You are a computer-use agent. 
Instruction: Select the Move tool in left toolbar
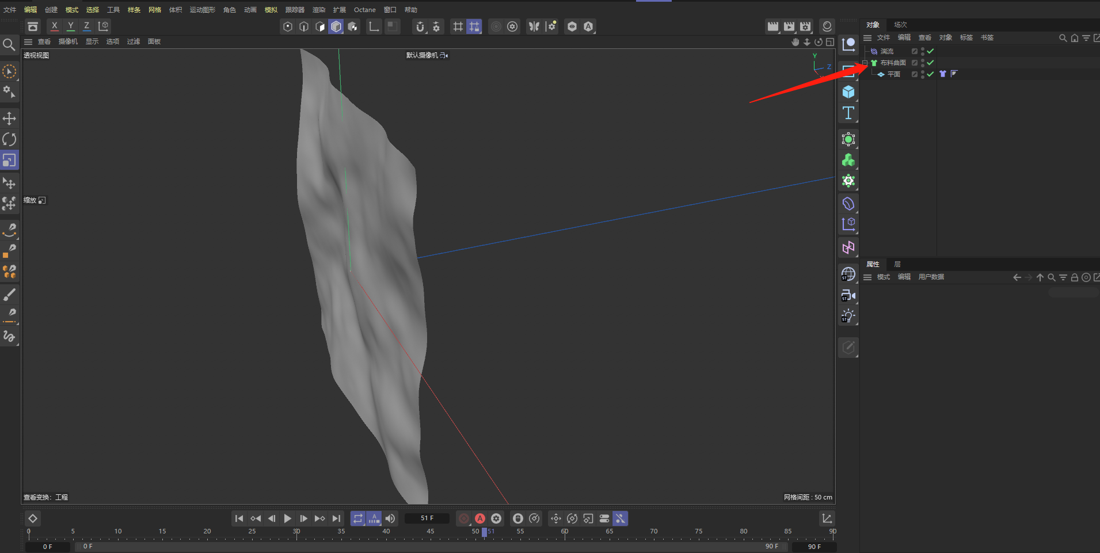click(x=9, y=119)
